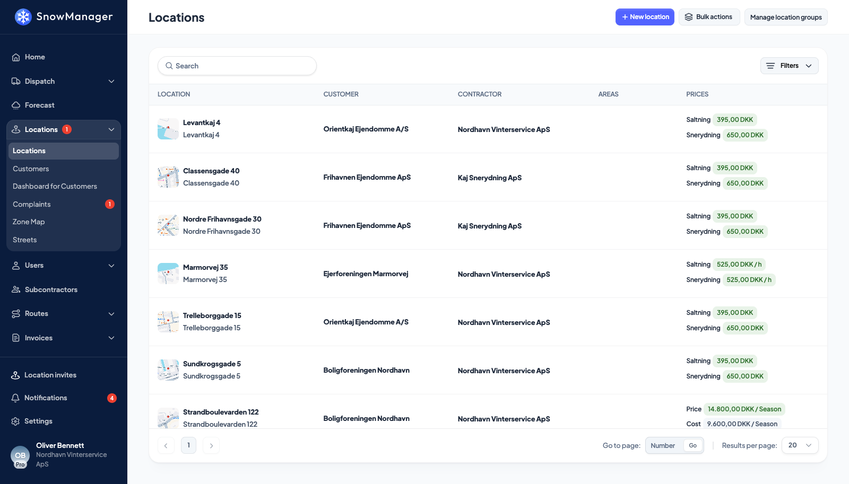
Task: Expand the Routes menu chevron
Action: (x=111, y=314)
